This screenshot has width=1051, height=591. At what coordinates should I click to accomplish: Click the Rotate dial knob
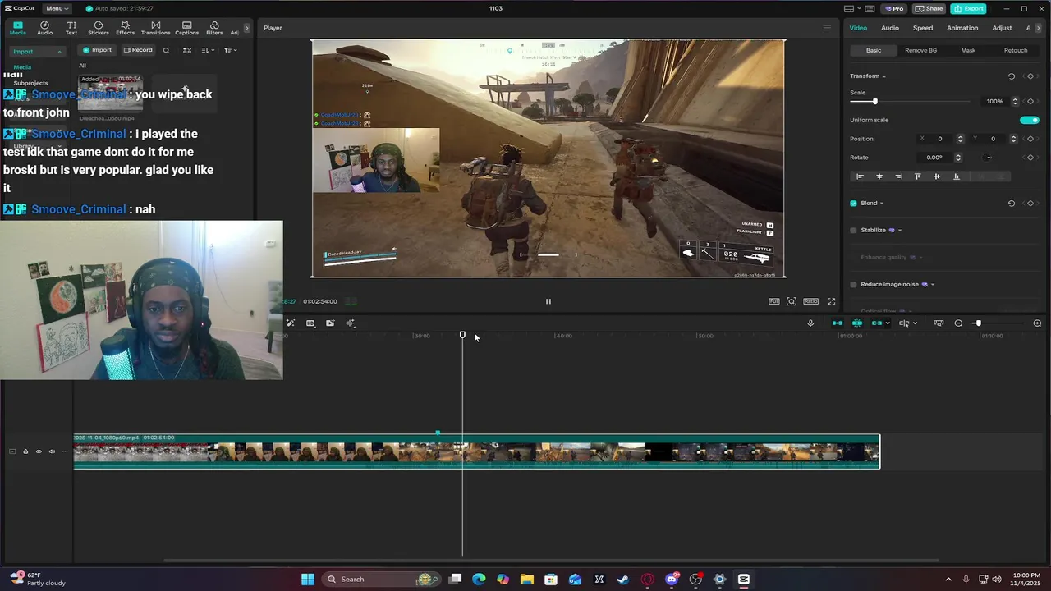click(x=989, y=158)
